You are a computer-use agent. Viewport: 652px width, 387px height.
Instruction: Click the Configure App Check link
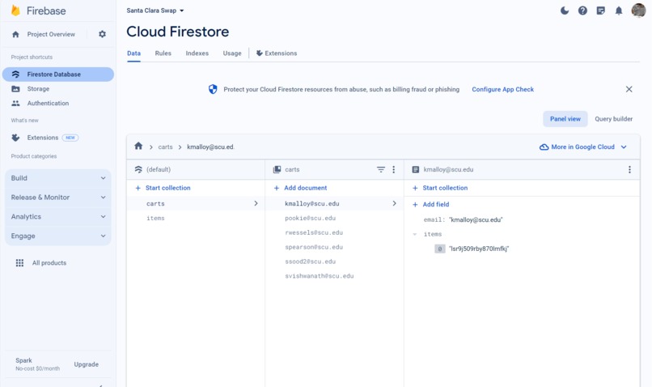coord(502,90)
